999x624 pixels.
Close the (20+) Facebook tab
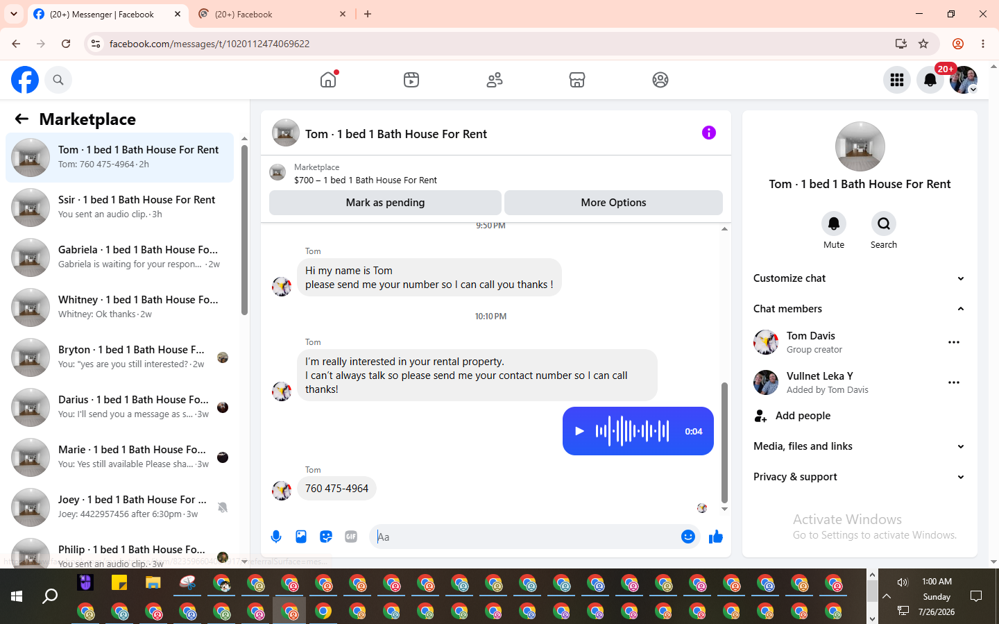pyautogui.click(x=343, y=14)
